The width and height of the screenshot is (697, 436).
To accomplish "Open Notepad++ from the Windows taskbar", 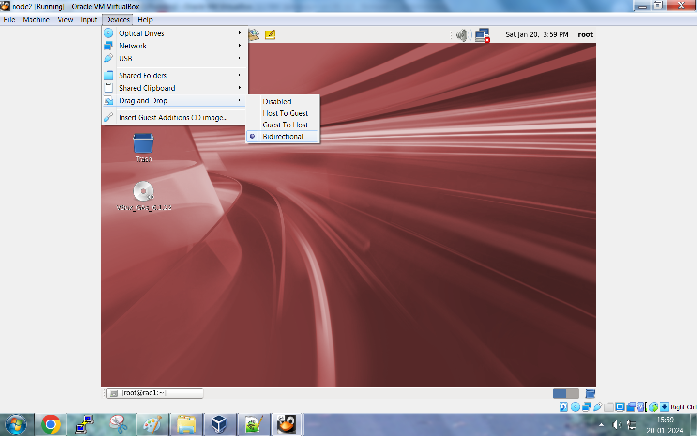I will click(x=254, y=425).
